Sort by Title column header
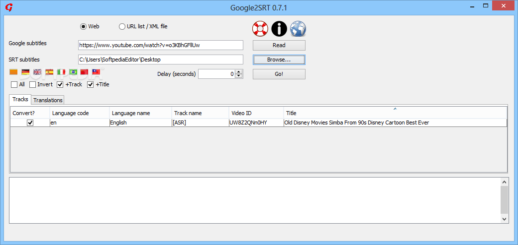Image resolution: width=518 pixels, height=245 pixels. coord(395,113)
